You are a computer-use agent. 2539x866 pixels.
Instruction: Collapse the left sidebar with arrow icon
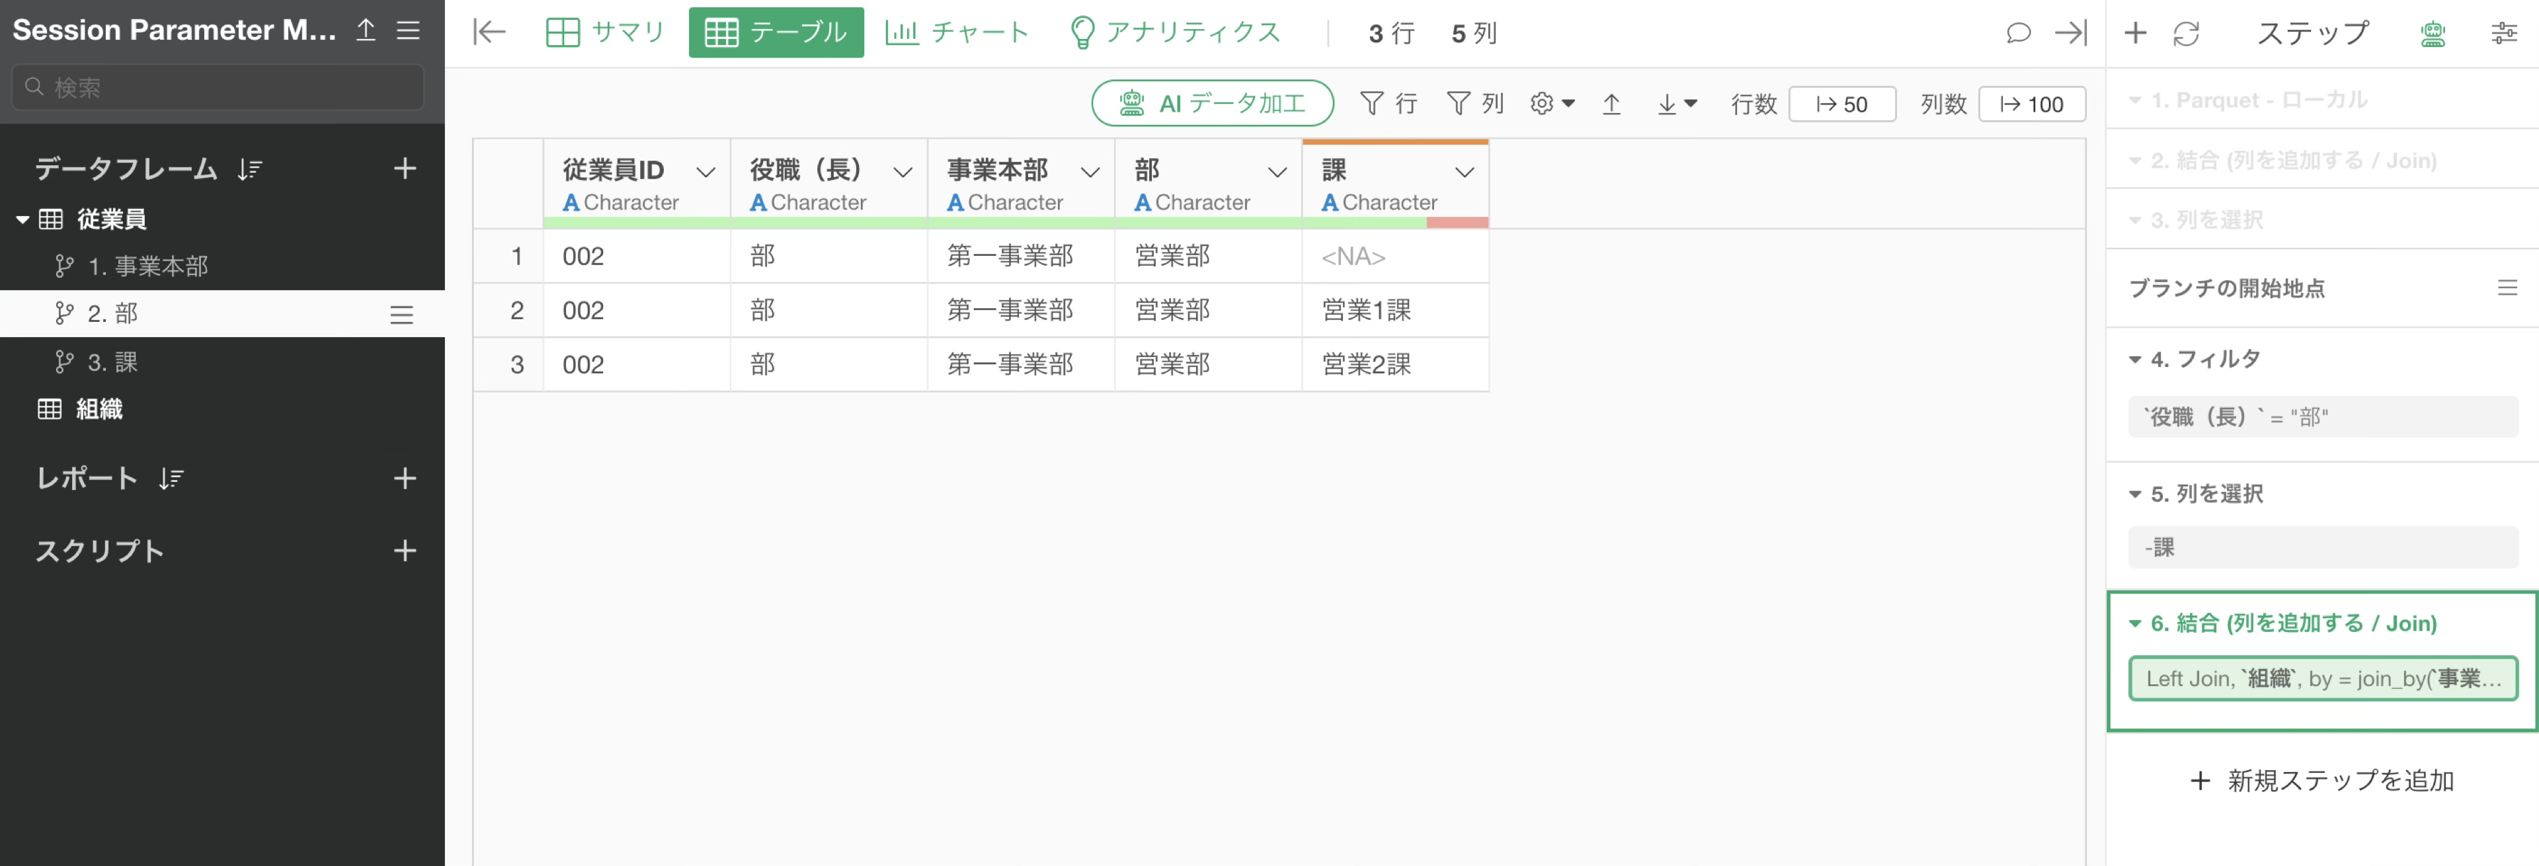point(488,32)
